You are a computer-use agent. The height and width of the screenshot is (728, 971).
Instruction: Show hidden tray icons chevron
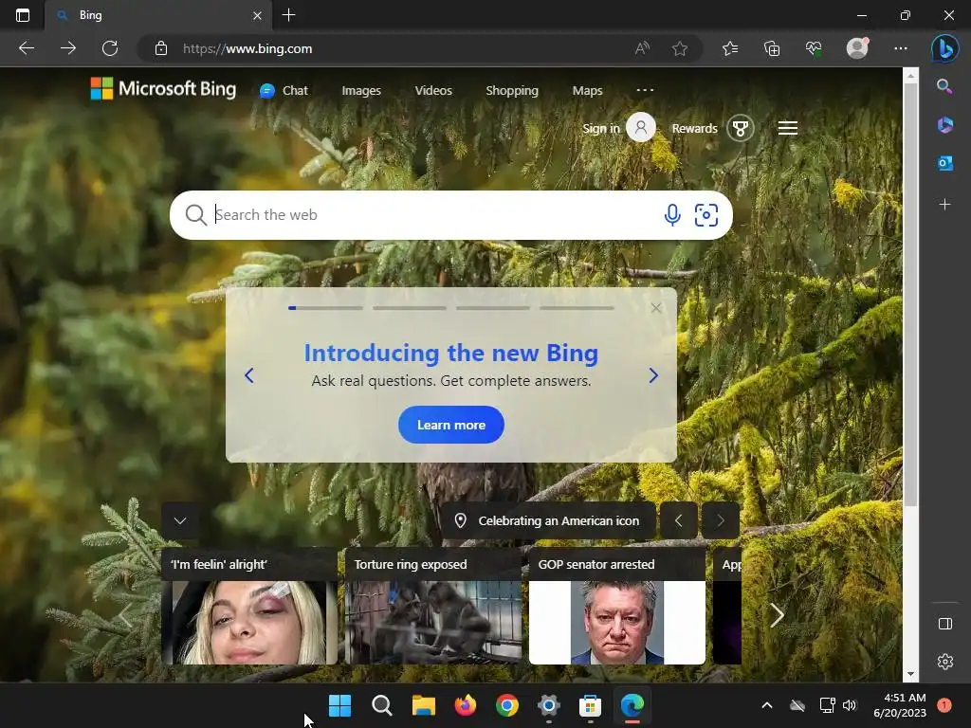766,705
